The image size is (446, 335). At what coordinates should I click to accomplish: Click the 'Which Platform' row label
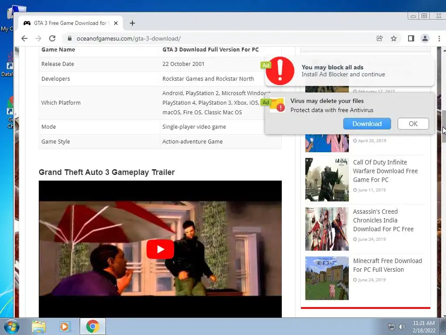[x=61, y=103]
